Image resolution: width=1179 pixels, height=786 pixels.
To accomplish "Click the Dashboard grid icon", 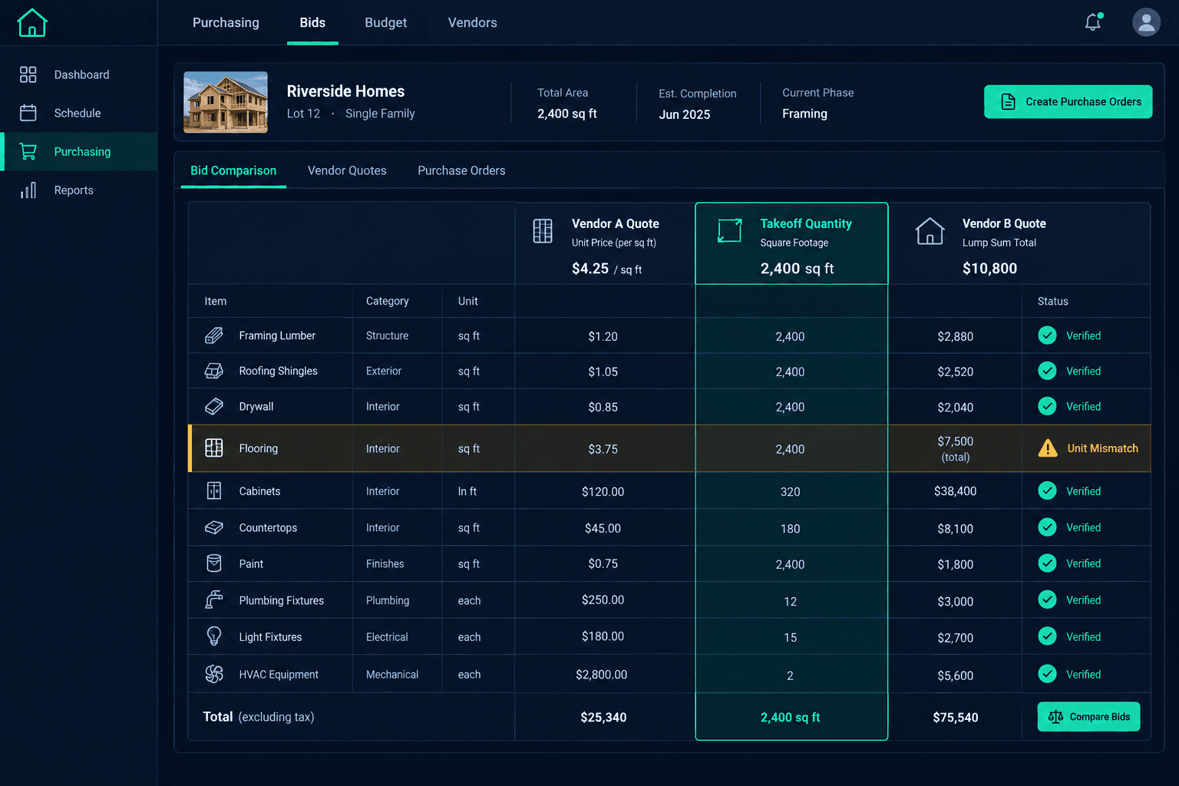I will tap(28, 74).
